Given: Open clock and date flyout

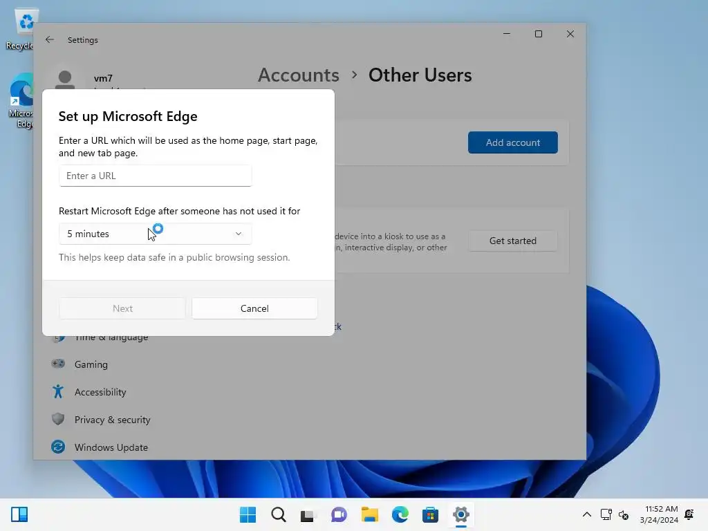Looking at the screenshot, I should click(659, 514).
